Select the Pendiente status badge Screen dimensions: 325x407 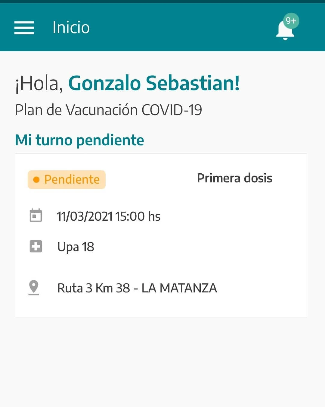tap(67, 180)
